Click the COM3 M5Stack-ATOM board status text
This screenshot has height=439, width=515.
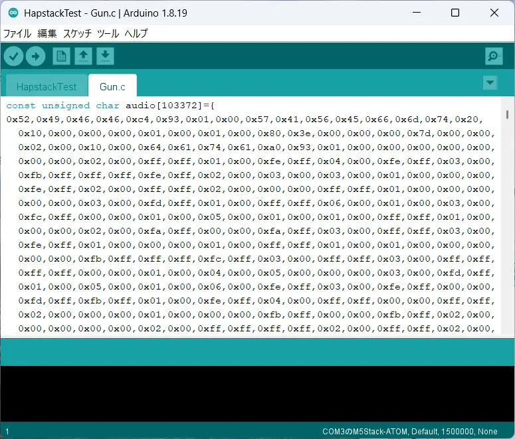(x=409, y=431)
